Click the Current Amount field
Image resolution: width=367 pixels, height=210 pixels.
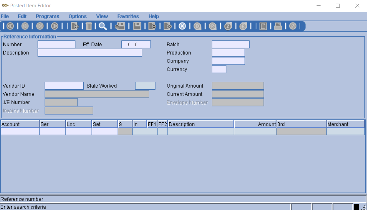(x=238, y=94)
